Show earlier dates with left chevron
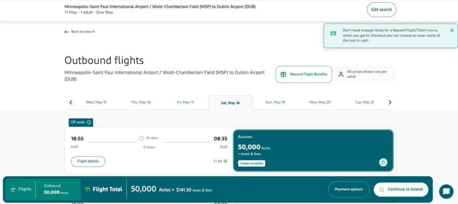This screenshot has height=204, width=458. click(x=71, y=102)
